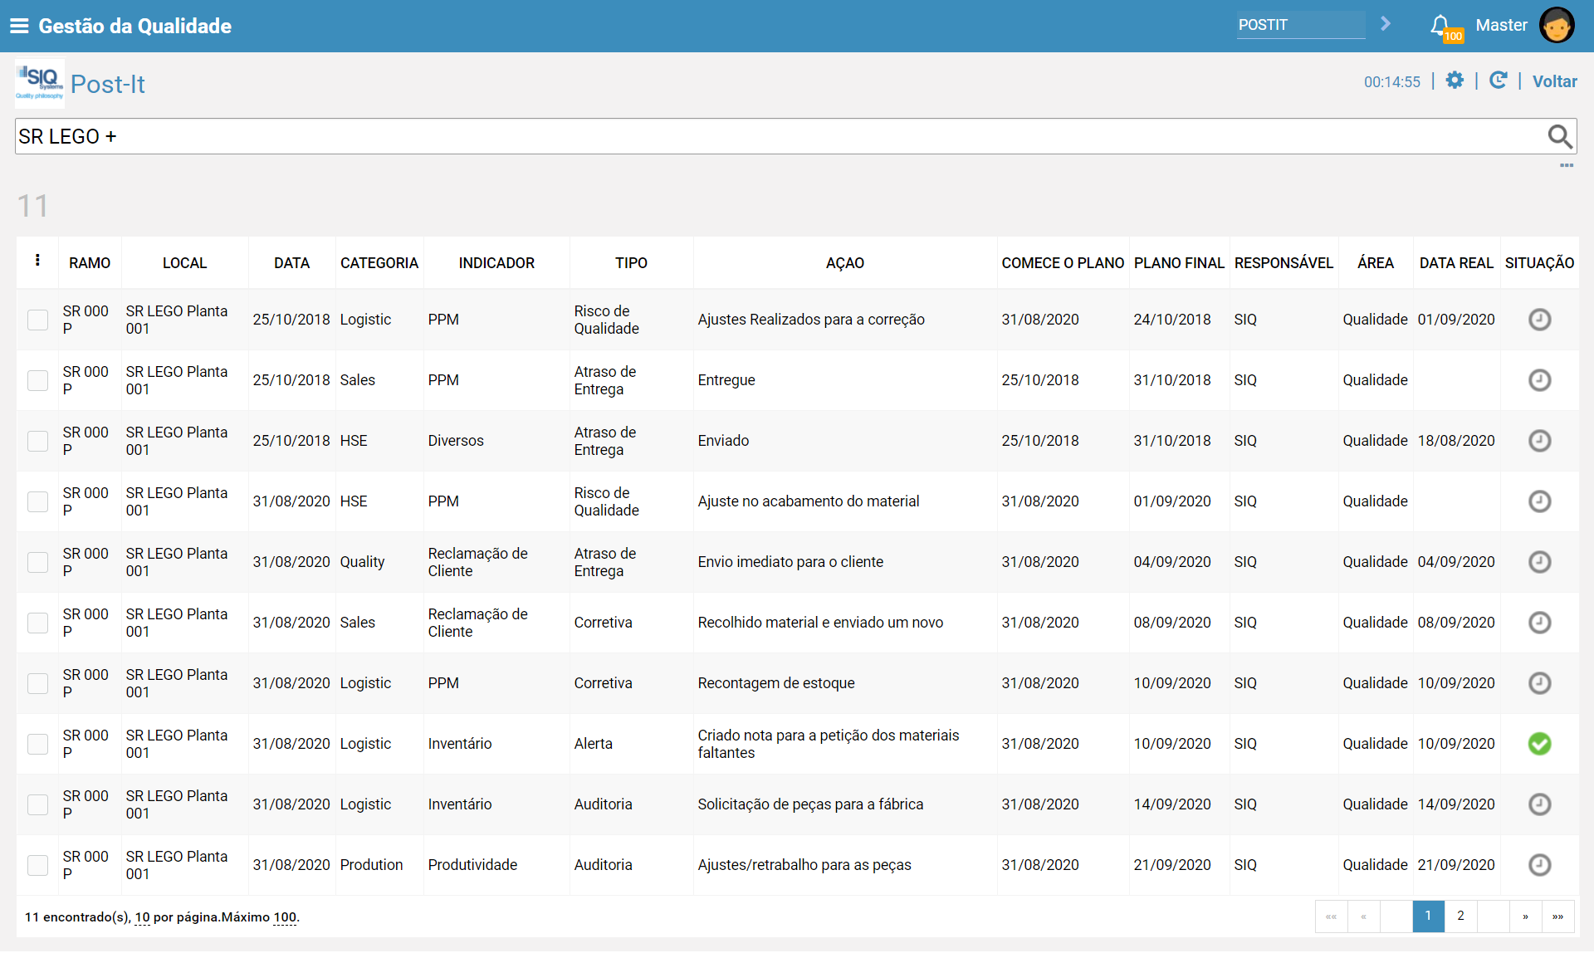Sort by the PLANO FINAL column header
1594x958 pixels.
click(1179, 263)
